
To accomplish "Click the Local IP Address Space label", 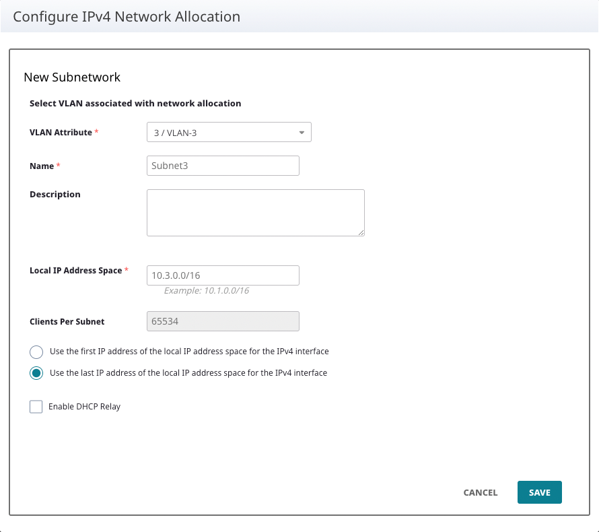I will (x=76, y=271).
